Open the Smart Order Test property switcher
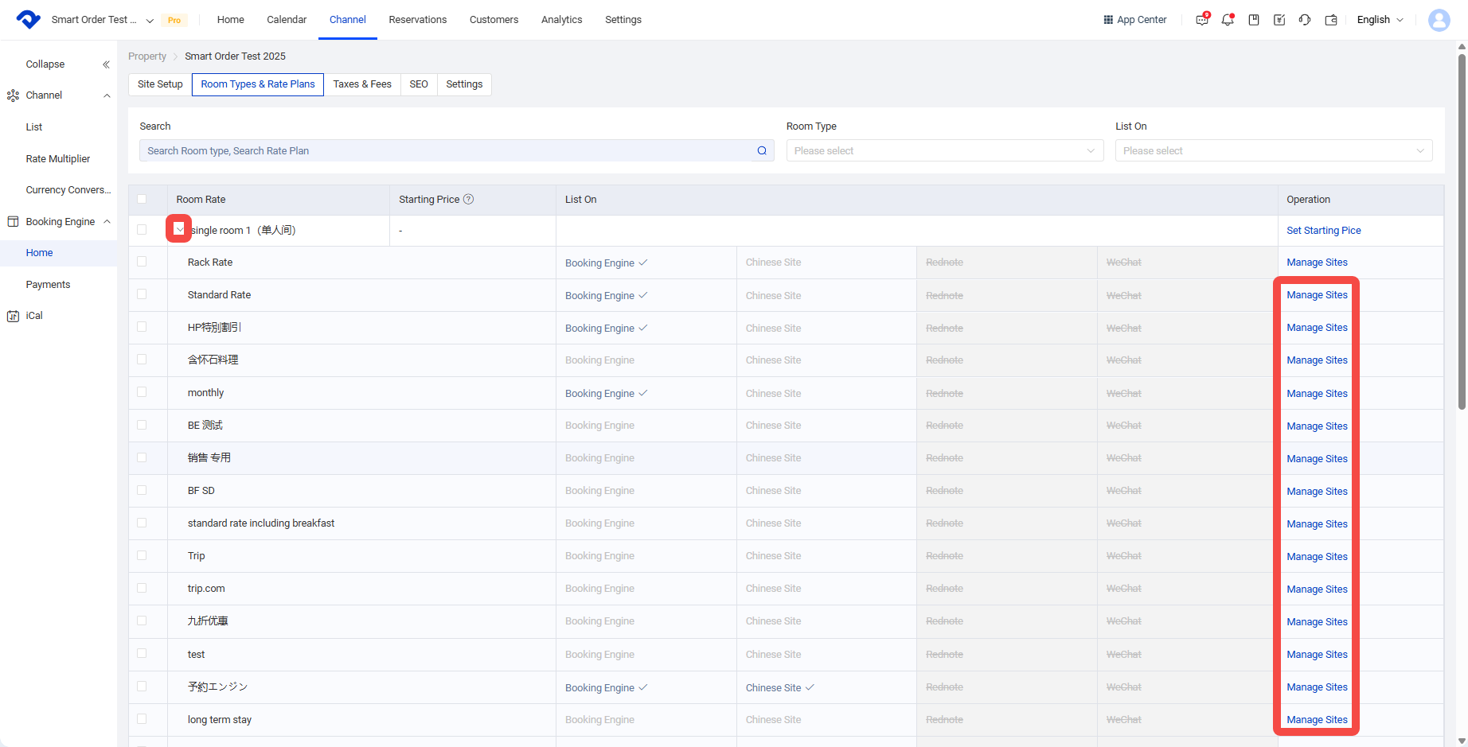Image resolution: width=1468 pixels, height=747 pixels. click(x=102, y=20)
